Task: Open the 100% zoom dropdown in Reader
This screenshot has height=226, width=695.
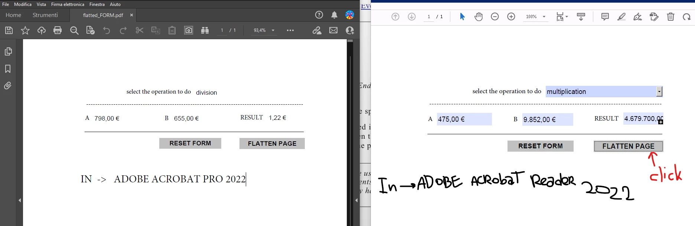Action: pyautogui.click(x=535, y=17)
